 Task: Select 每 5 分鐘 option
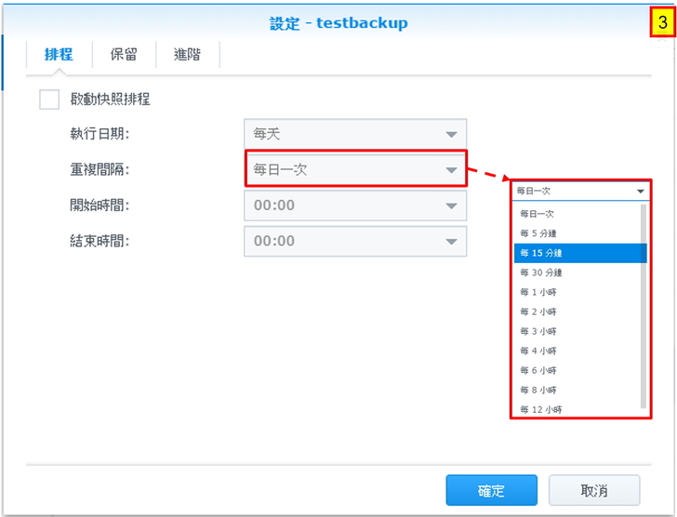(577, 233)
